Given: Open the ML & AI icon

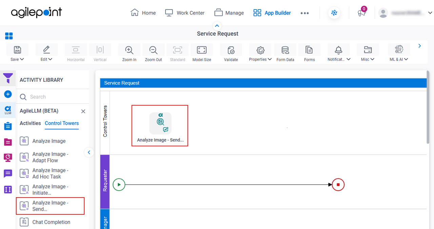Looking at the screenshot, I should point(399,50).
